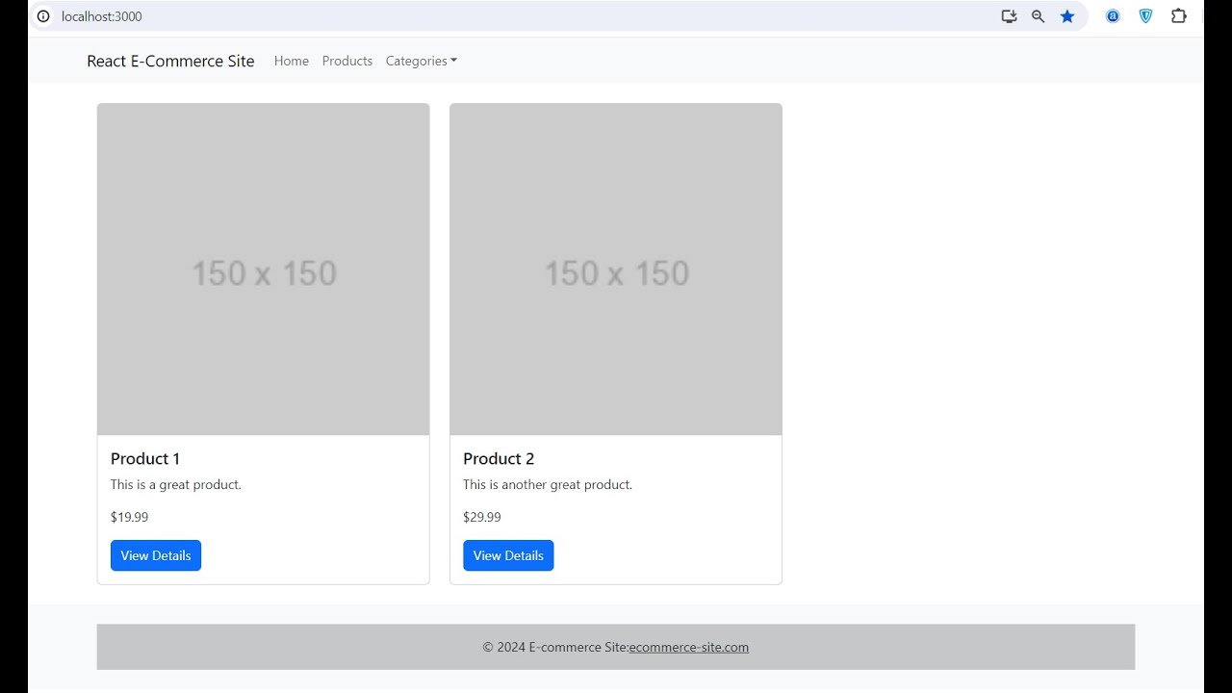Click the blue bookmark star icon
This screenshot has height=693, width=1232.
1067,16
